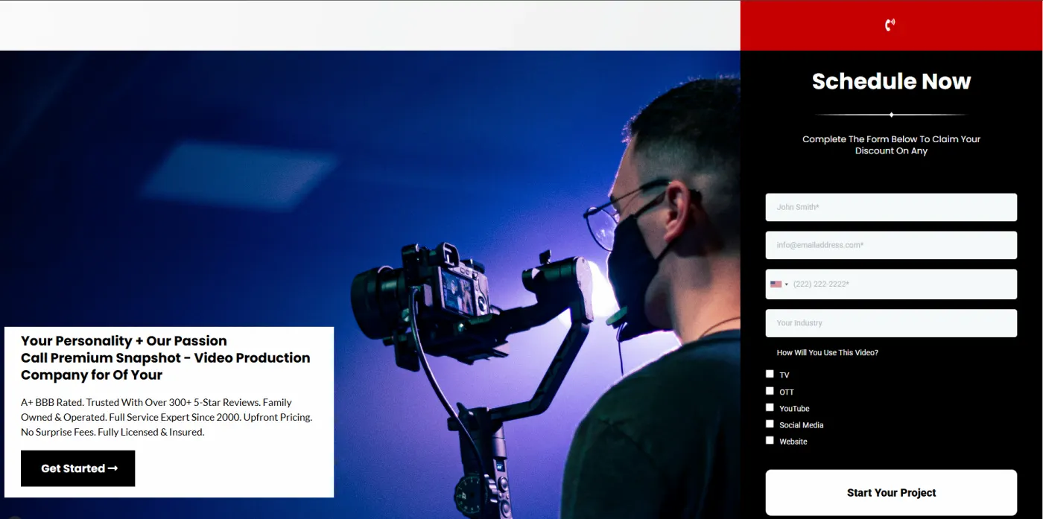Tick the Social Media checkbox
The width and height of the screenshot is (1043, 519).
click(770, 424)
